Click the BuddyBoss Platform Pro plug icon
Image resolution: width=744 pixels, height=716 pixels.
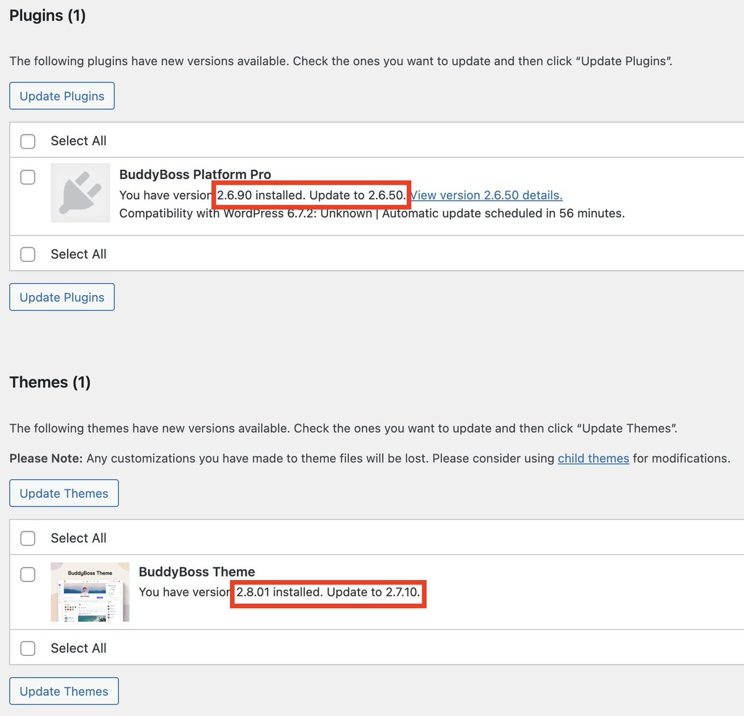[x=81, y=193]
